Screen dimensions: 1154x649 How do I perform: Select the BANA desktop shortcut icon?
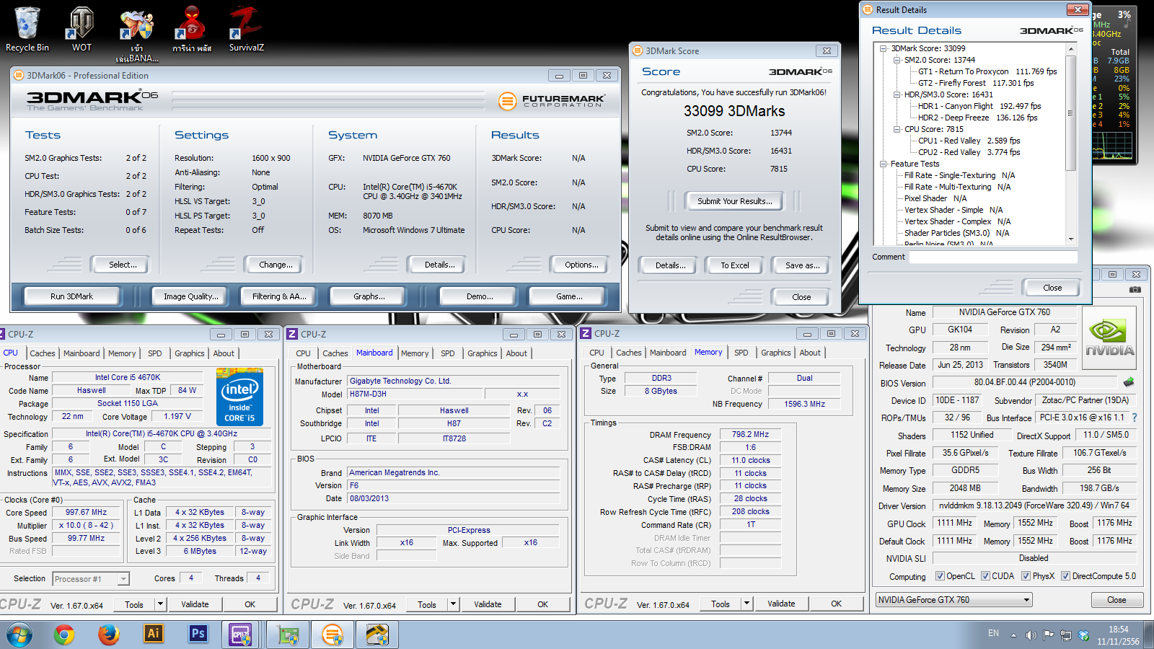pyautogui.click(x=136, y=35)
